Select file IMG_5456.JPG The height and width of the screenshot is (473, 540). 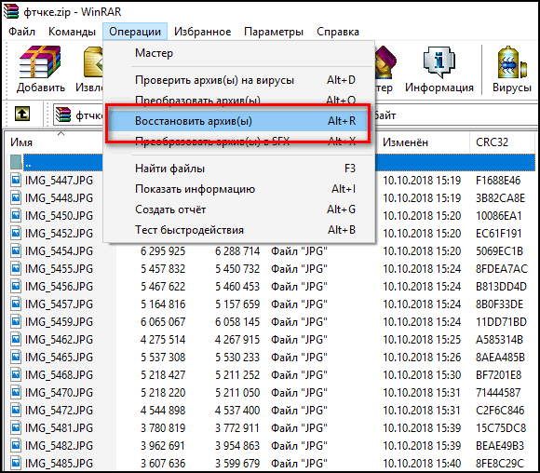pyautogui.click(x=59, y=286)
